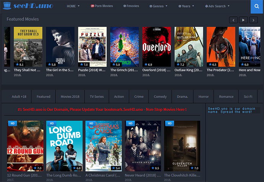Click HD badge on 12 Round Gun

[12, 124]
